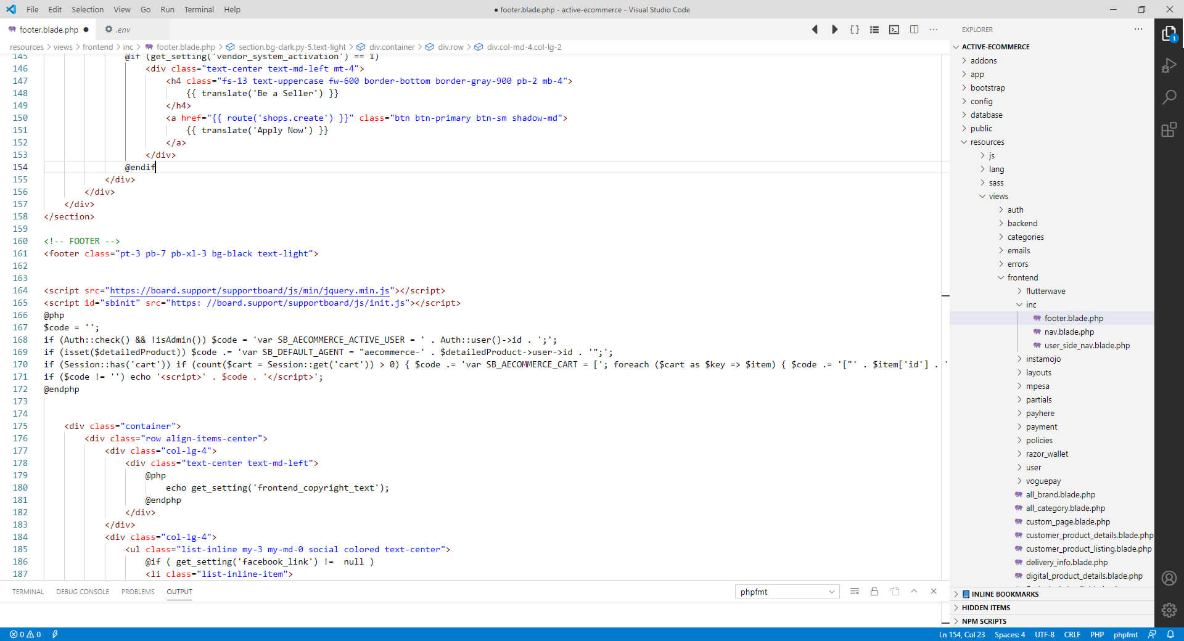Expand the layouts folder in explorer
This screenshot has width=1184, height=641.
point(1038,373)
